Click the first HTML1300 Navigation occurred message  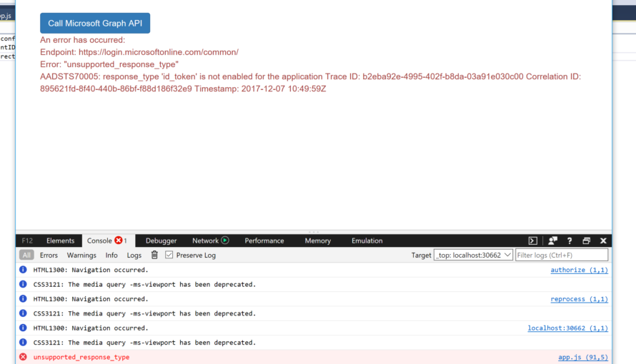(91, 270)
